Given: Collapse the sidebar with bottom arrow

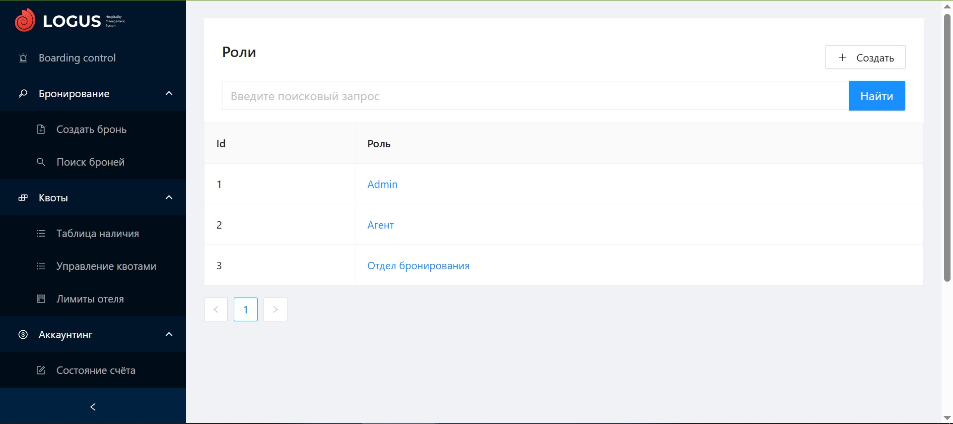Looking at the screenshot, I should pyautogui.click(x=93, y=407).
